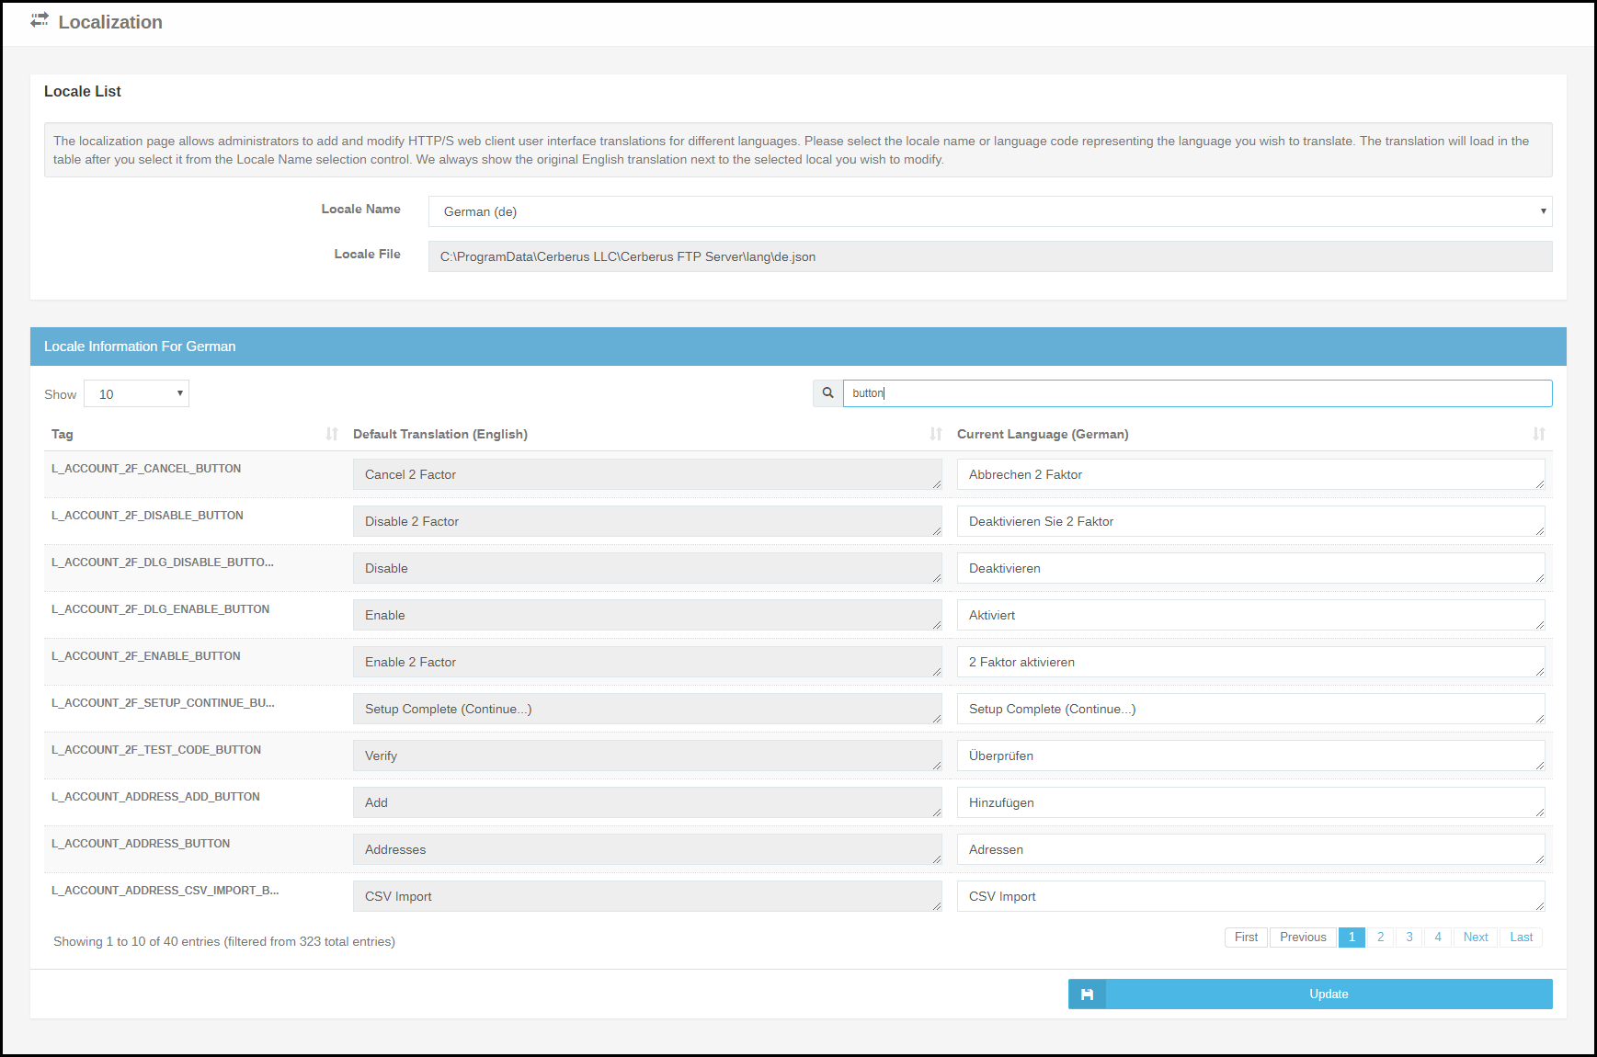Edit German field 'Deaktivieren'
This screenshot has width=1597, height=1057.
tap(1250, 568)
